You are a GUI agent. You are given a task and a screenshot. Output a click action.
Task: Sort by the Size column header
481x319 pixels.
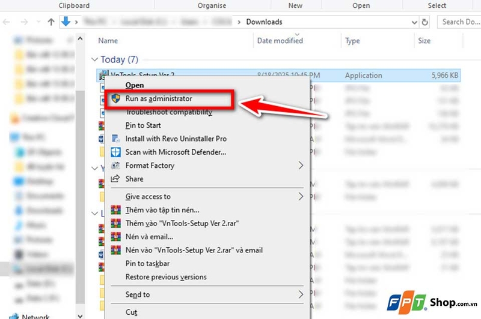click(424, 41)
